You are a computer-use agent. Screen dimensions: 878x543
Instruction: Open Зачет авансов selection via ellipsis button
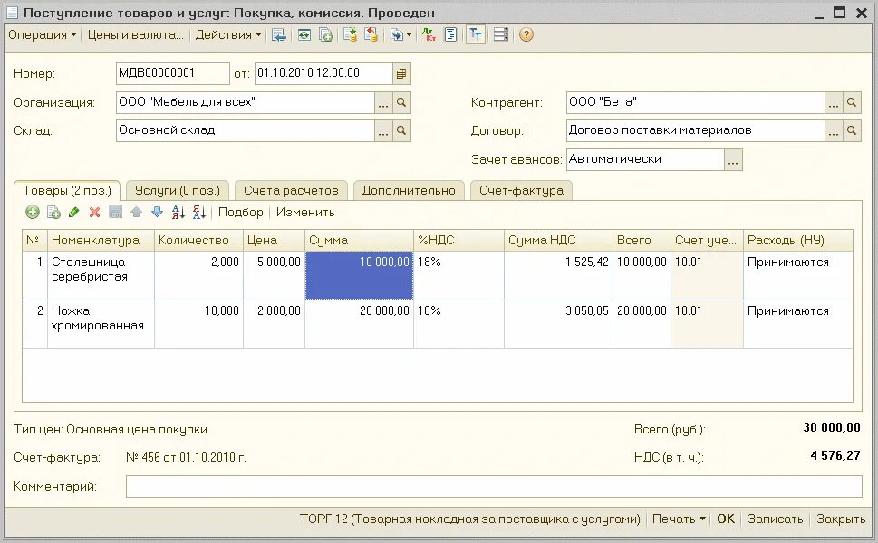tap(733, 159)
